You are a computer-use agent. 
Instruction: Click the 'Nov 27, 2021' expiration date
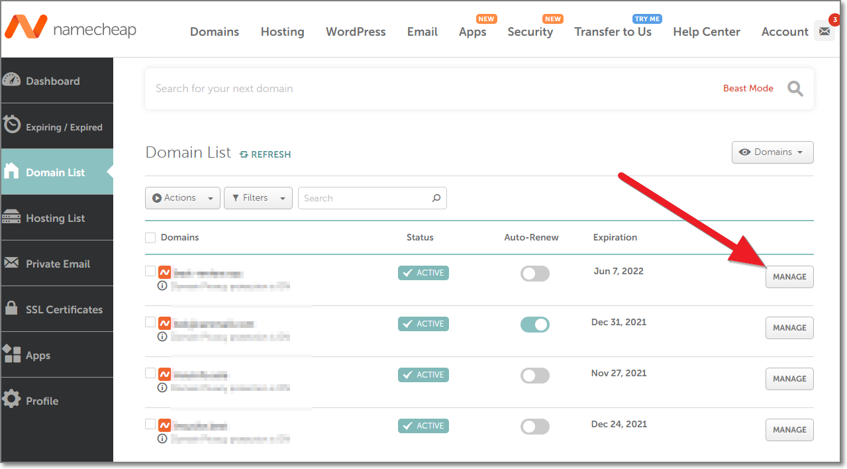tap(619, 373)
